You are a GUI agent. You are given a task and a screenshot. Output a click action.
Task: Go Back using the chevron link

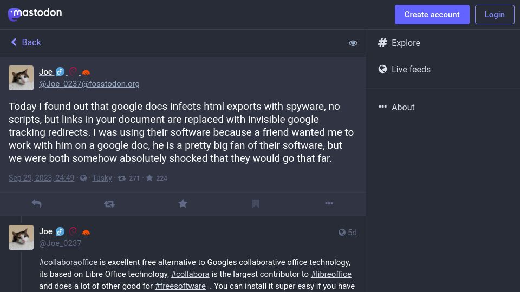pos(26,42)
